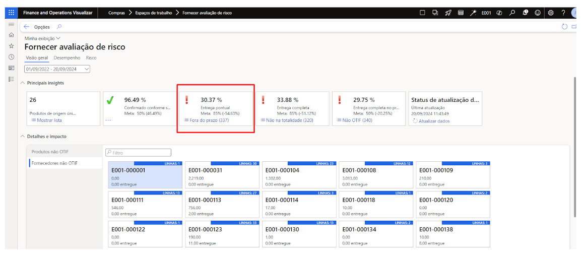Open the app launcher waffle grid
Image resolution: width=582 pixels, height=258 pixels.
12,13
